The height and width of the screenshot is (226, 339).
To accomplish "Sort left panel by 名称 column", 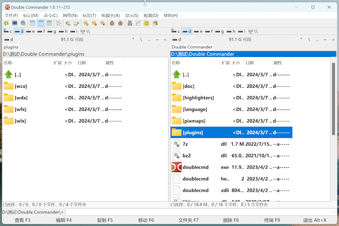I will 27,63.
